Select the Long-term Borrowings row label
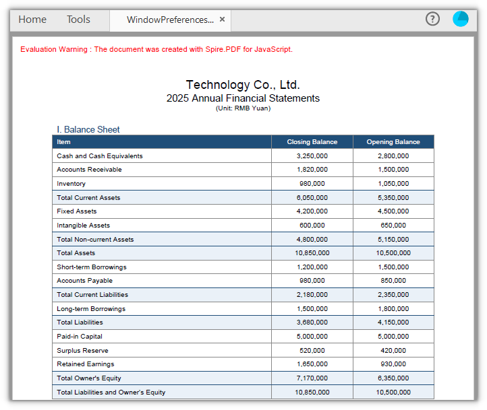This screenshot has width=487, height=410. coord(91,309)
